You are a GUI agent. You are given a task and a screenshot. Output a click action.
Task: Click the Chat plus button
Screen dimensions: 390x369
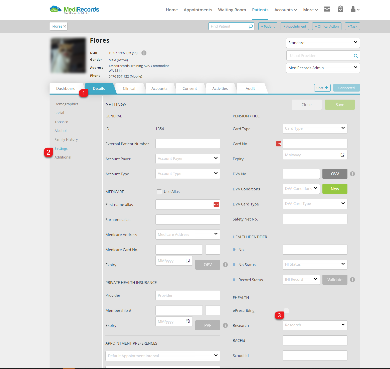[322, 88]
